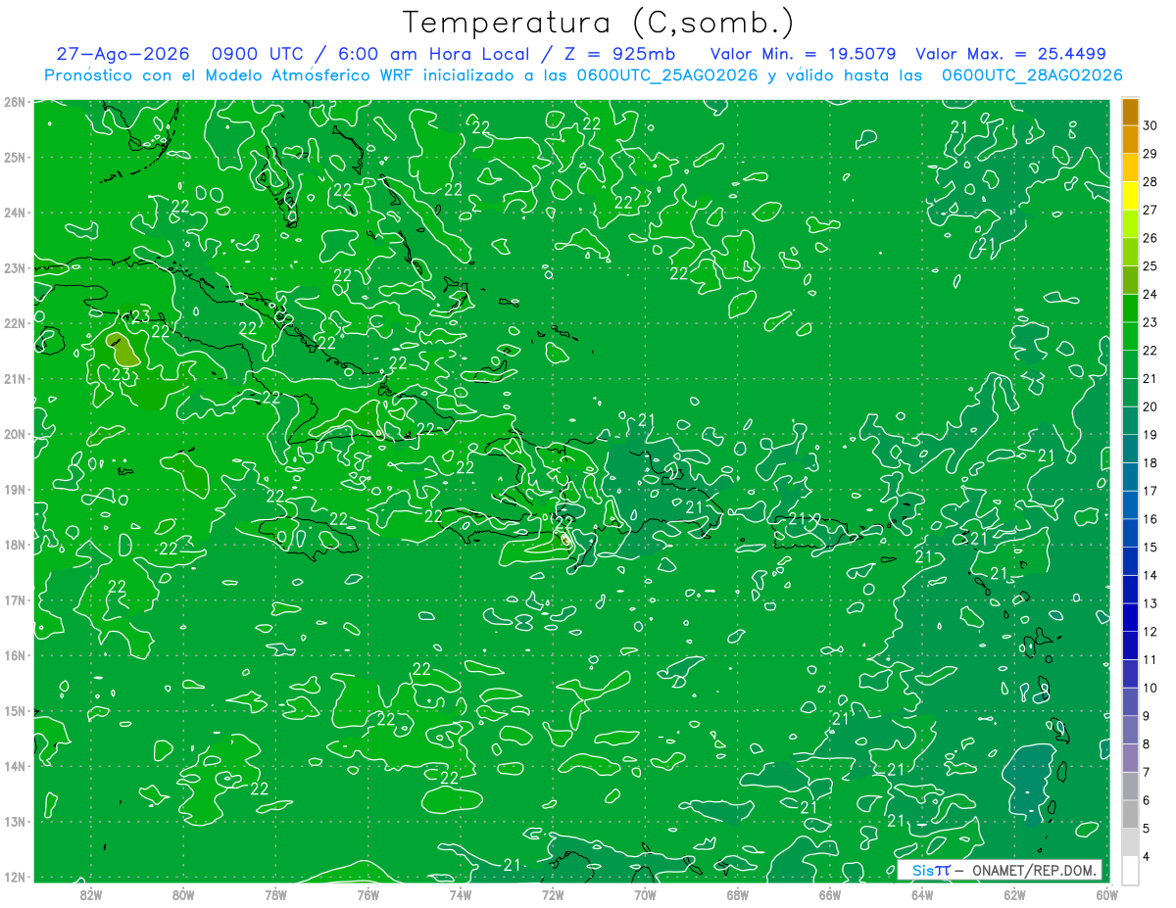Click the 14N latitude axis label
The width and height of the screenshot is (1176, 908).
coord(14,766)
